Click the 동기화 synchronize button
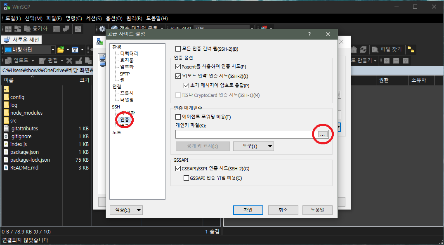 pos(35,29)
